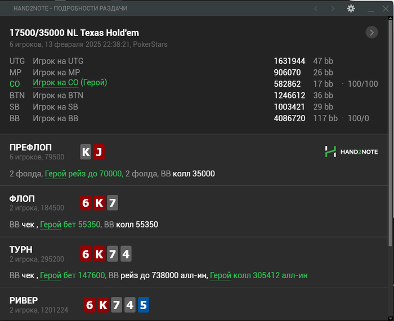Select player row 'Игрок на MP'
The height and width of the screenshot is (321, 394).
[56, 73]
